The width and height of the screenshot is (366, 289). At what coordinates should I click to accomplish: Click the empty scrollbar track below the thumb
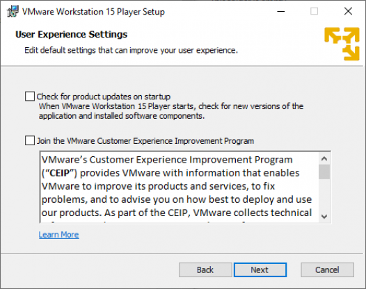click(x=324, y=195)
